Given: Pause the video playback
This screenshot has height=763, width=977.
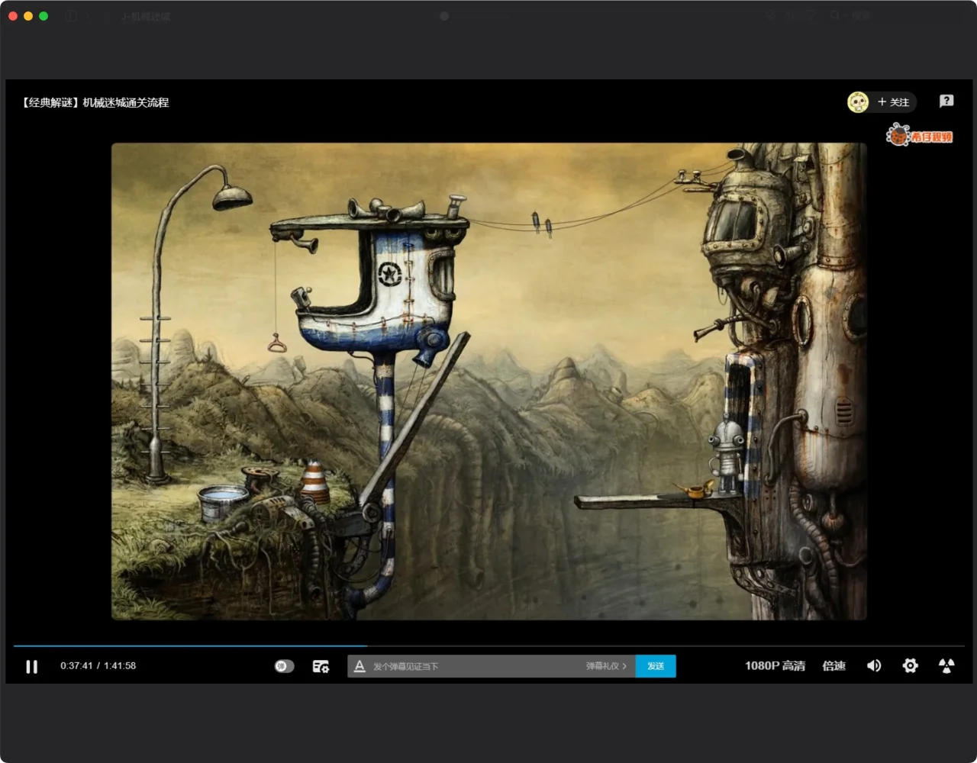Looking at the screenshot, I should click(31, 666).
